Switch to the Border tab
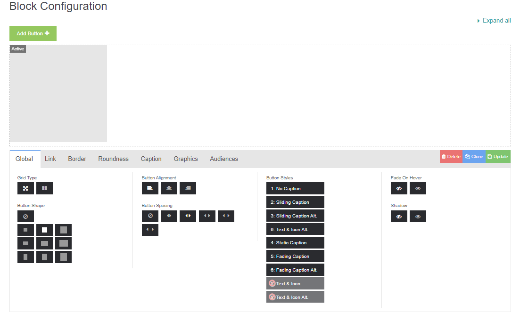Image resolution: width=520 pixels, height=313 pixels. [x=77, y=159]
